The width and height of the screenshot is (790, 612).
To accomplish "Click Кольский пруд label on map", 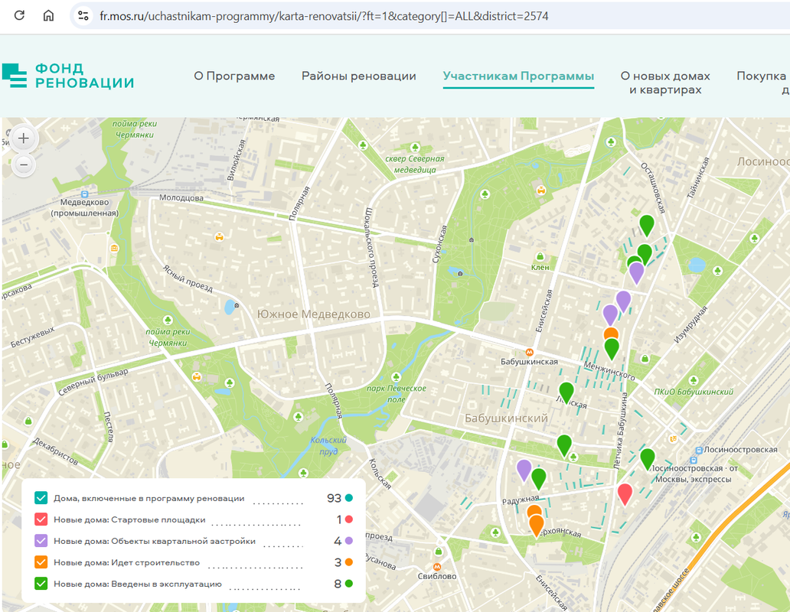I will click(x=328, y=445).
